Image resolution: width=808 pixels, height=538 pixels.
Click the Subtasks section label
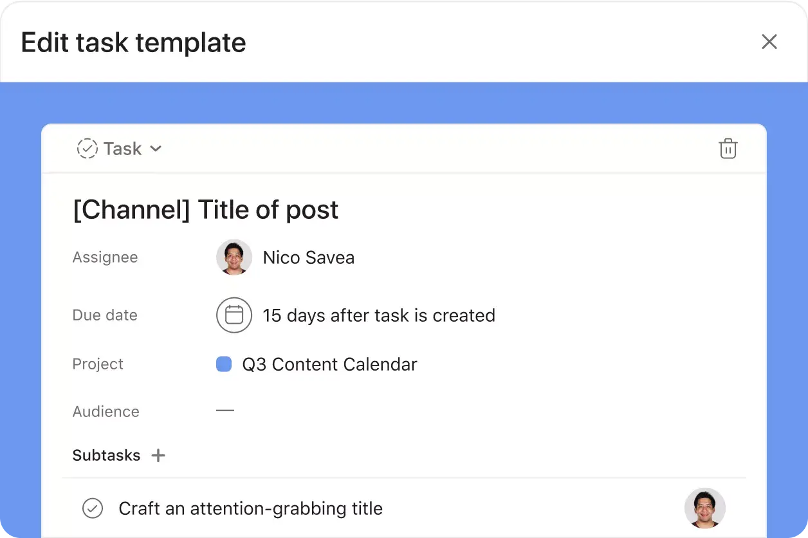click(x=106, y=456)
